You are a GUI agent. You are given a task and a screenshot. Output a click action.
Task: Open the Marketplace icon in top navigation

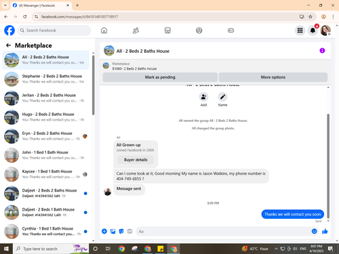point(167,30)
